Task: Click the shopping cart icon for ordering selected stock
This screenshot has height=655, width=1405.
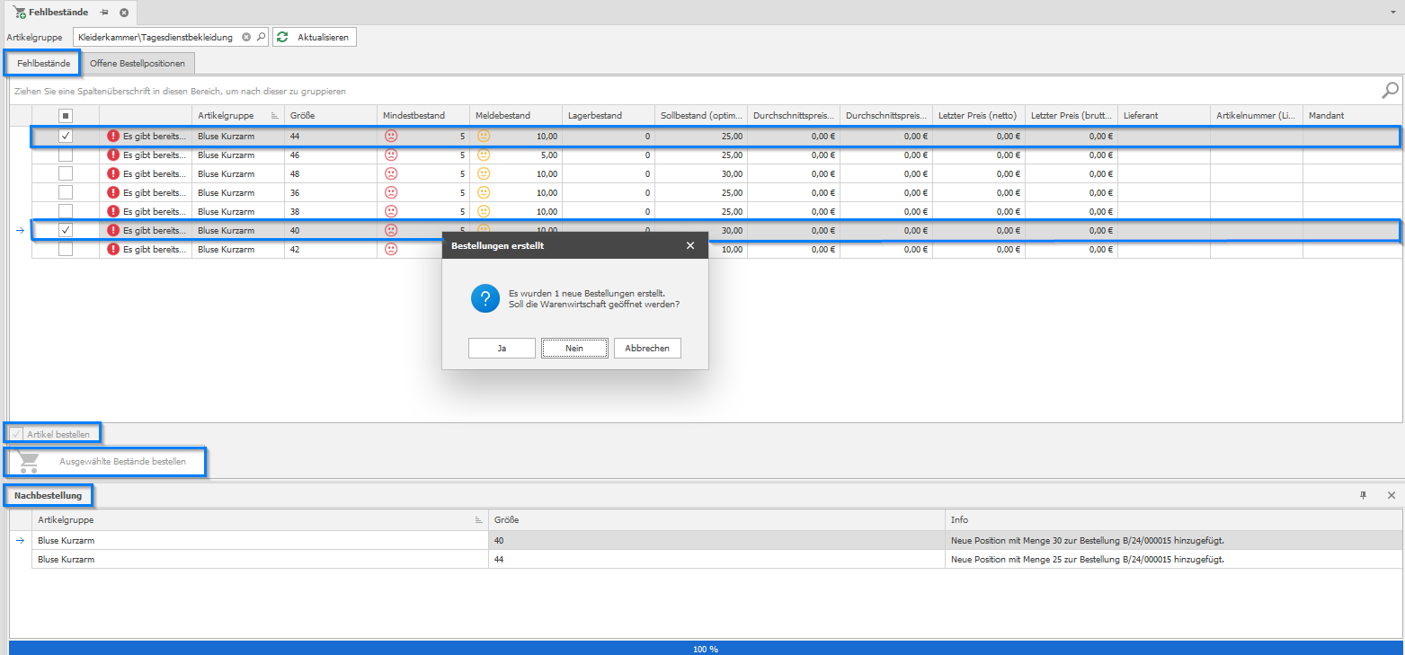Action: 29,462
